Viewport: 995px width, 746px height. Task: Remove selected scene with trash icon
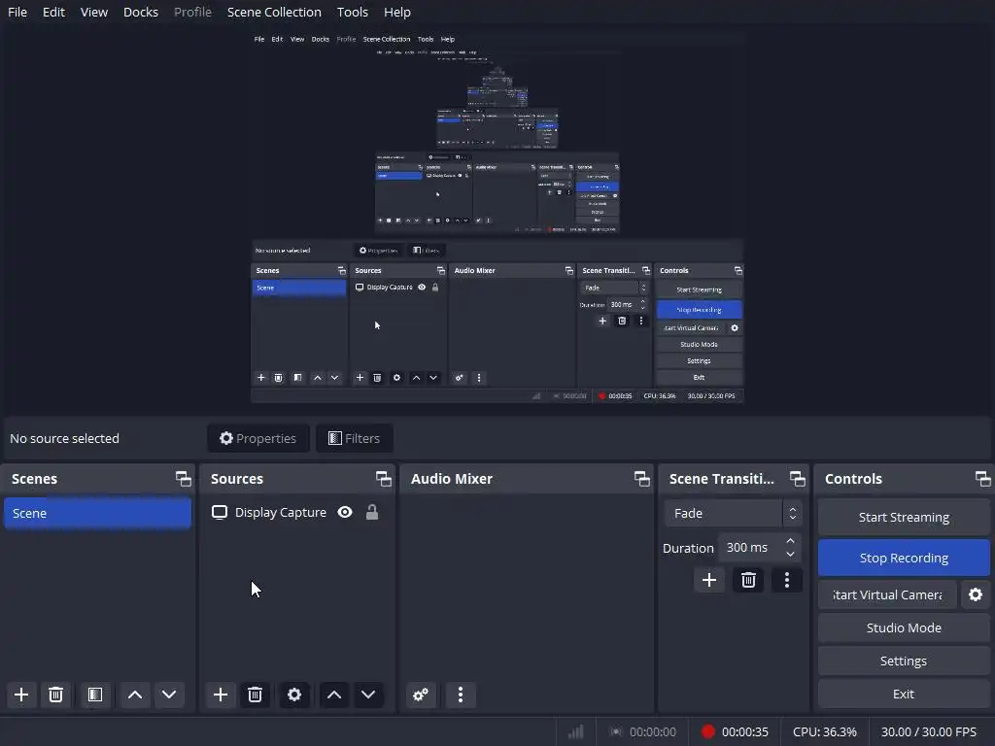(55, 695)
